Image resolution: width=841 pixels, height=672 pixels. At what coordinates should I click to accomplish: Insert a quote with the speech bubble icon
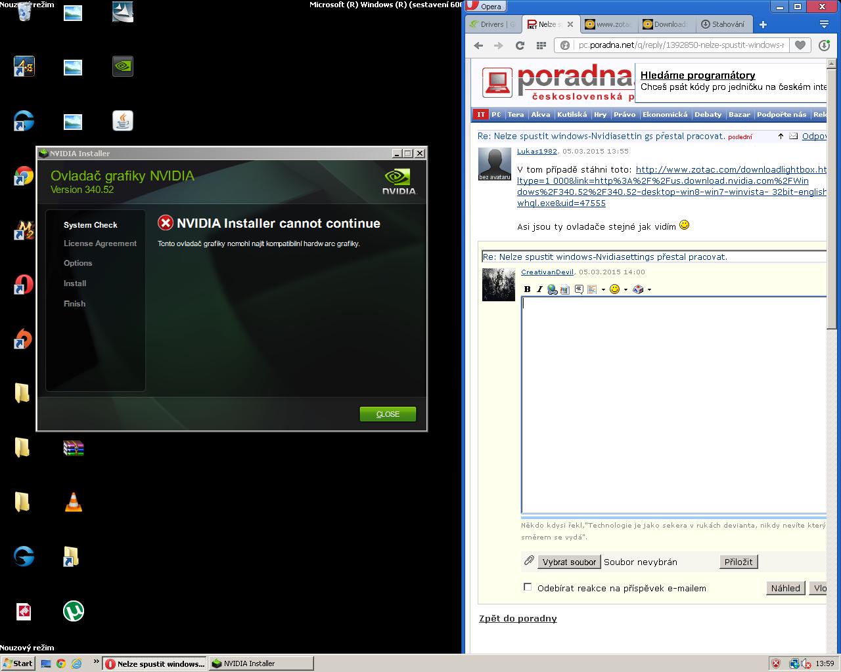[x=579, y=289]
